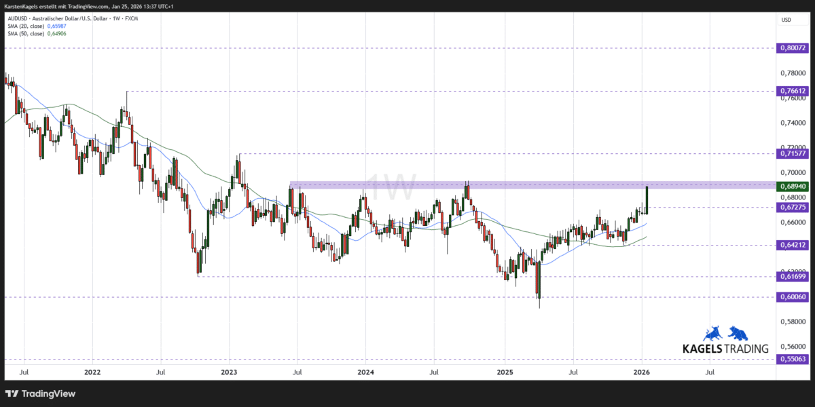Viewport: 815px width, 407px height.
Task: Select the 2022 label on the time axis
Action: coord(92,372)
